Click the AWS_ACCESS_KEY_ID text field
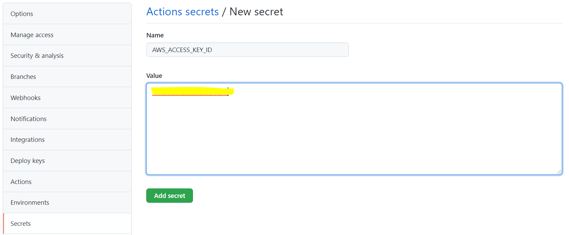This screenshot has height=235, width=569. coord(247,50)
